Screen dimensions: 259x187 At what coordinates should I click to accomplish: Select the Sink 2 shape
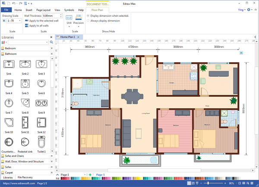click(25, 65)
